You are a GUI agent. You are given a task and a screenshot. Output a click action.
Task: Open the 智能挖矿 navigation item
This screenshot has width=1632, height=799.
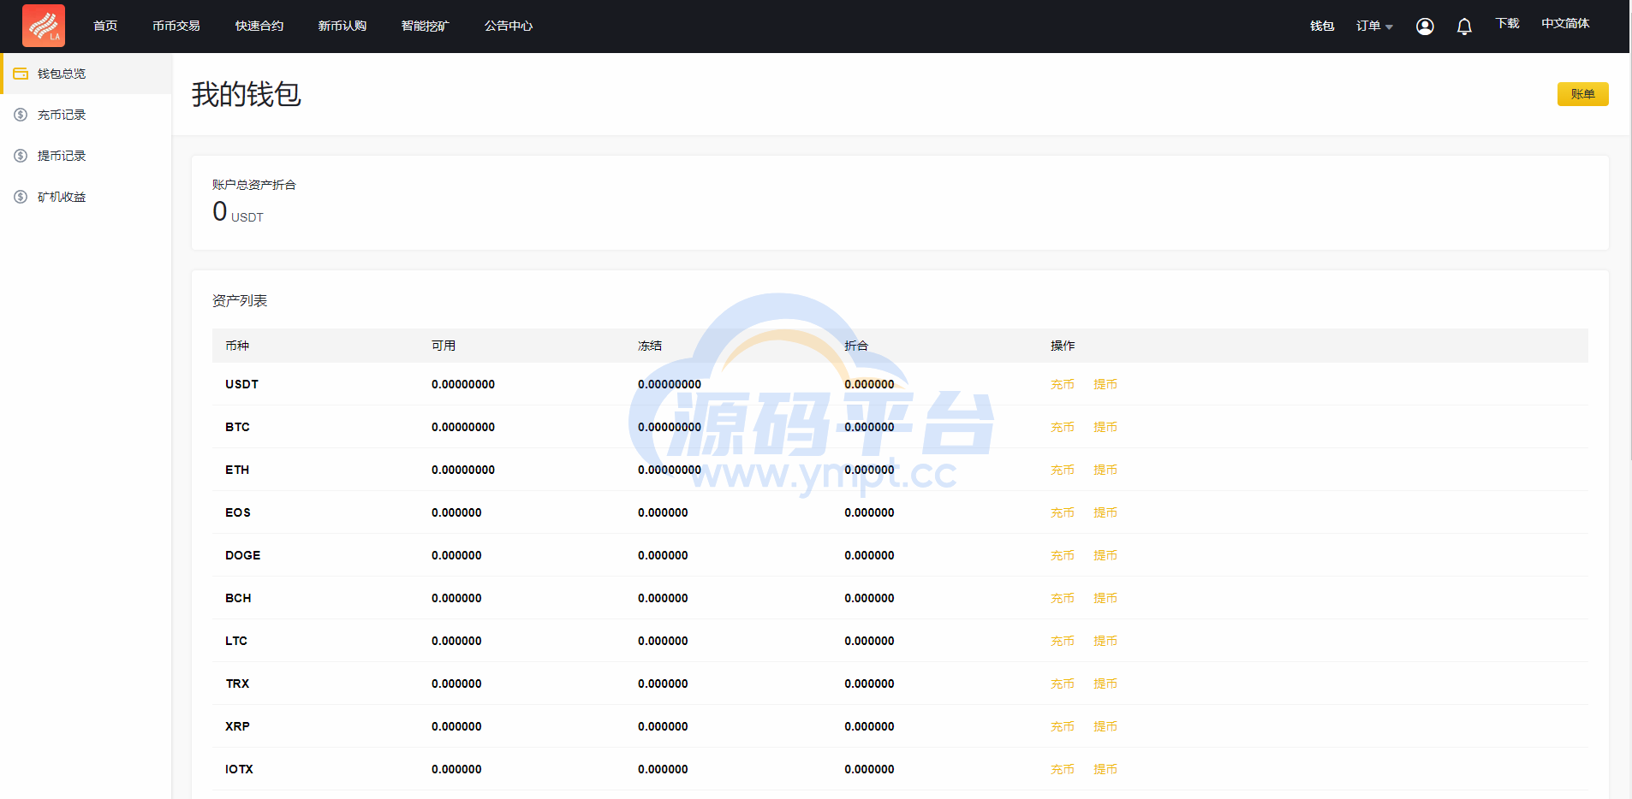click(425, 27)
